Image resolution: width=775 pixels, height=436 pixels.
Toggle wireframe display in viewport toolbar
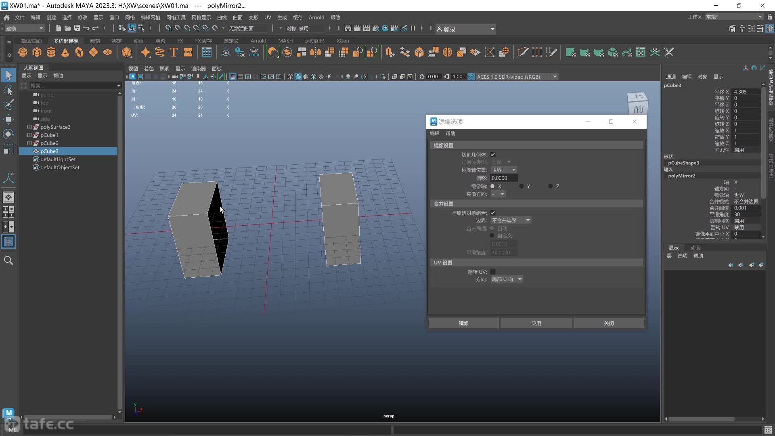[x=290, y=77]
